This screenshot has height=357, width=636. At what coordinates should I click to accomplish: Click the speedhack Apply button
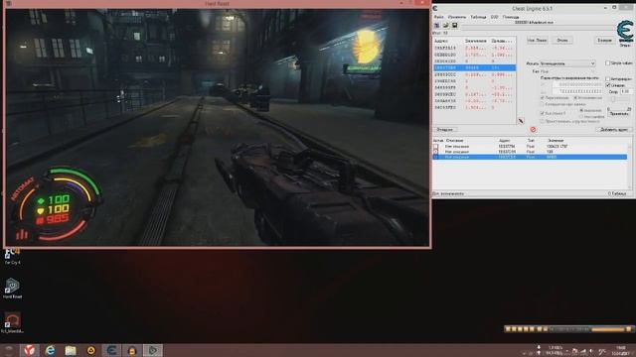coord(619,114)
